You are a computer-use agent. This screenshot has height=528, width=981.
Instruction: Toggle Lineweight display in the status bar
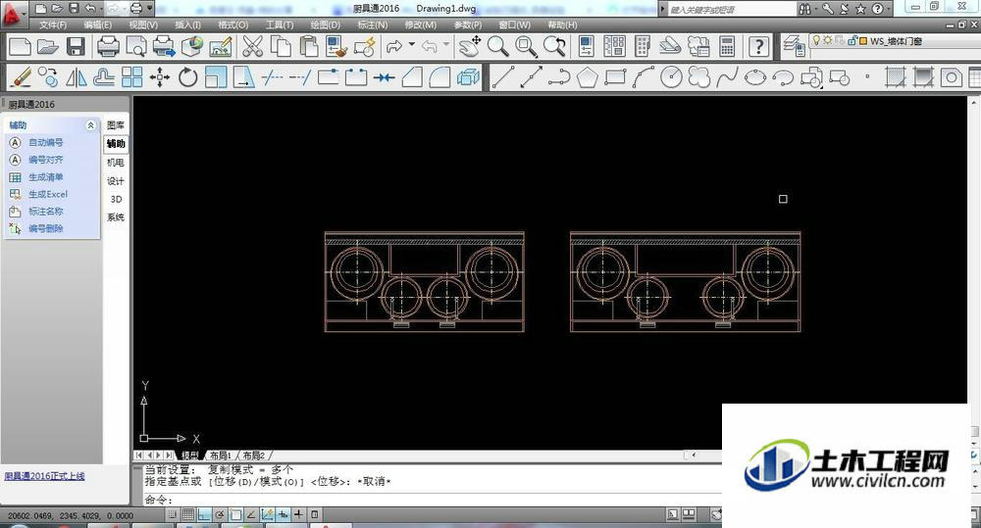pos(298,515)
